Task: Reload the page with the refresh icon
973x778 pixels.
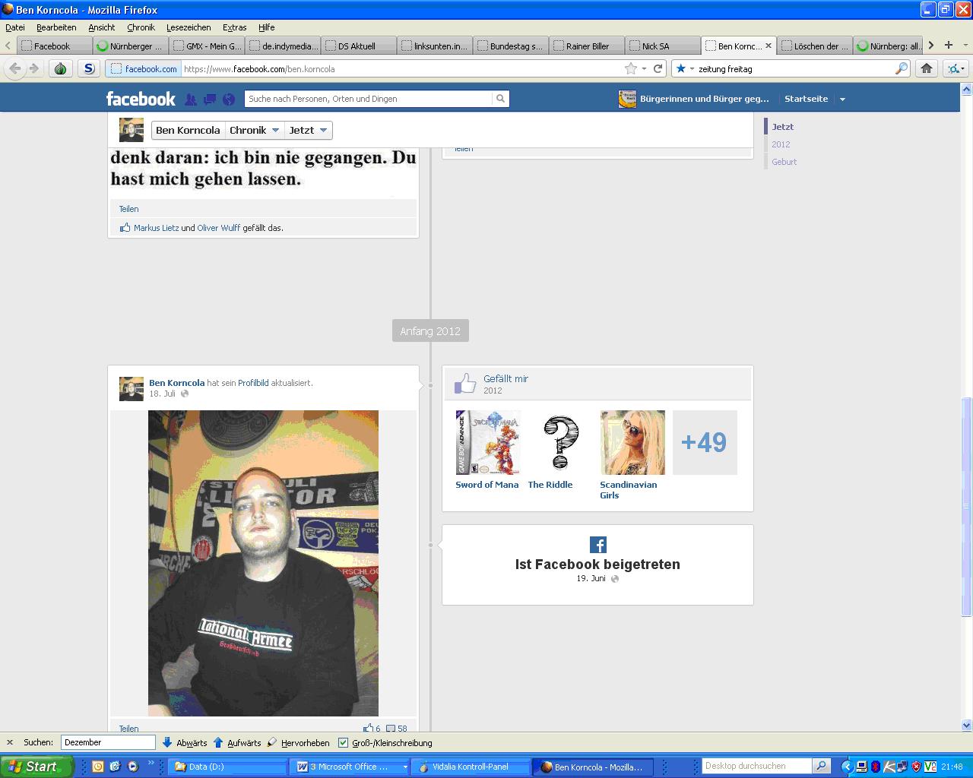Action: tap(658, 68)
